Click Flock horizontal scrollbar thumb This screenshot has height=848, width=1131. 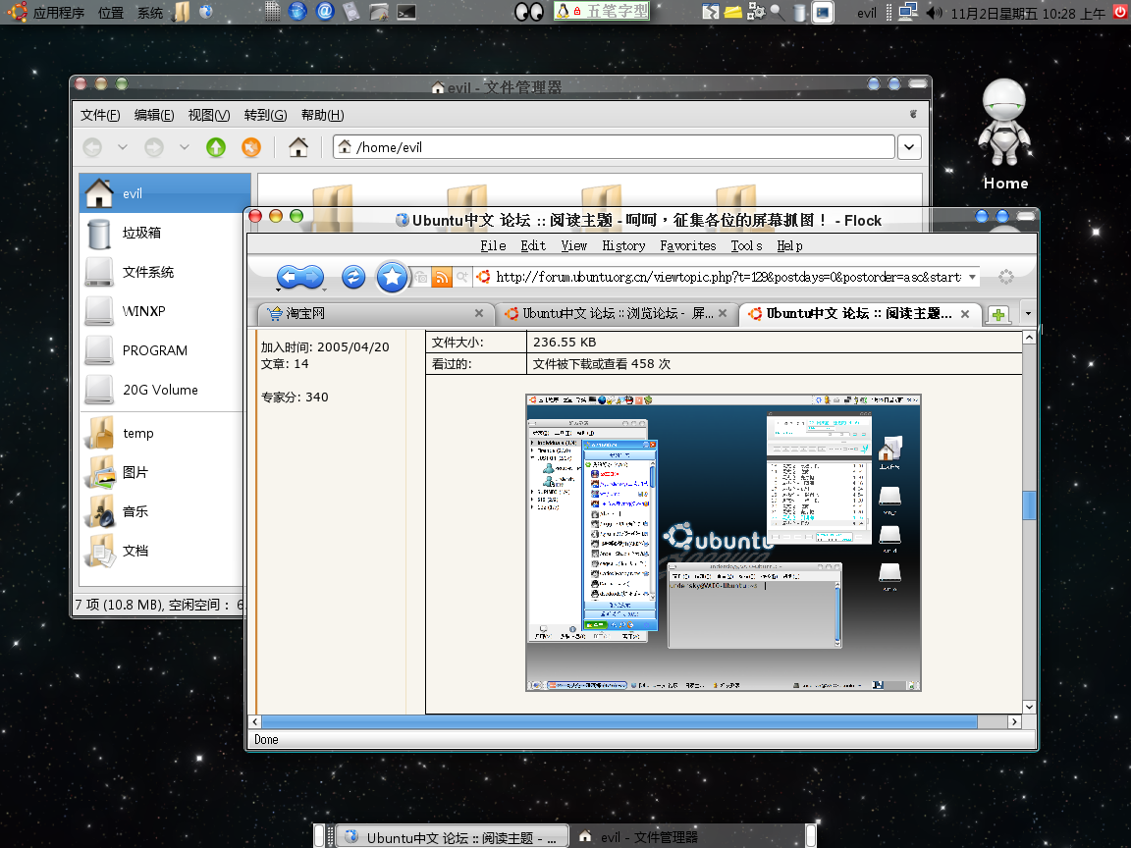619,721
